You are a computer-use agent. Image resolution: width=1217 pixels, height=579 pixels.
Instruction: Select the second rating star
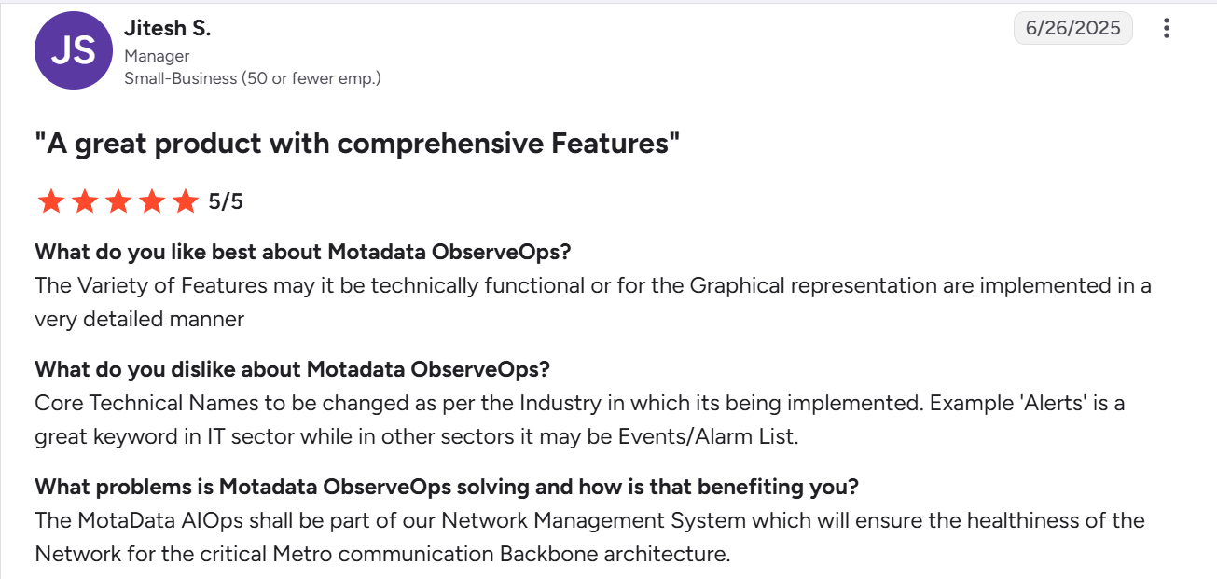coord(84,201)
